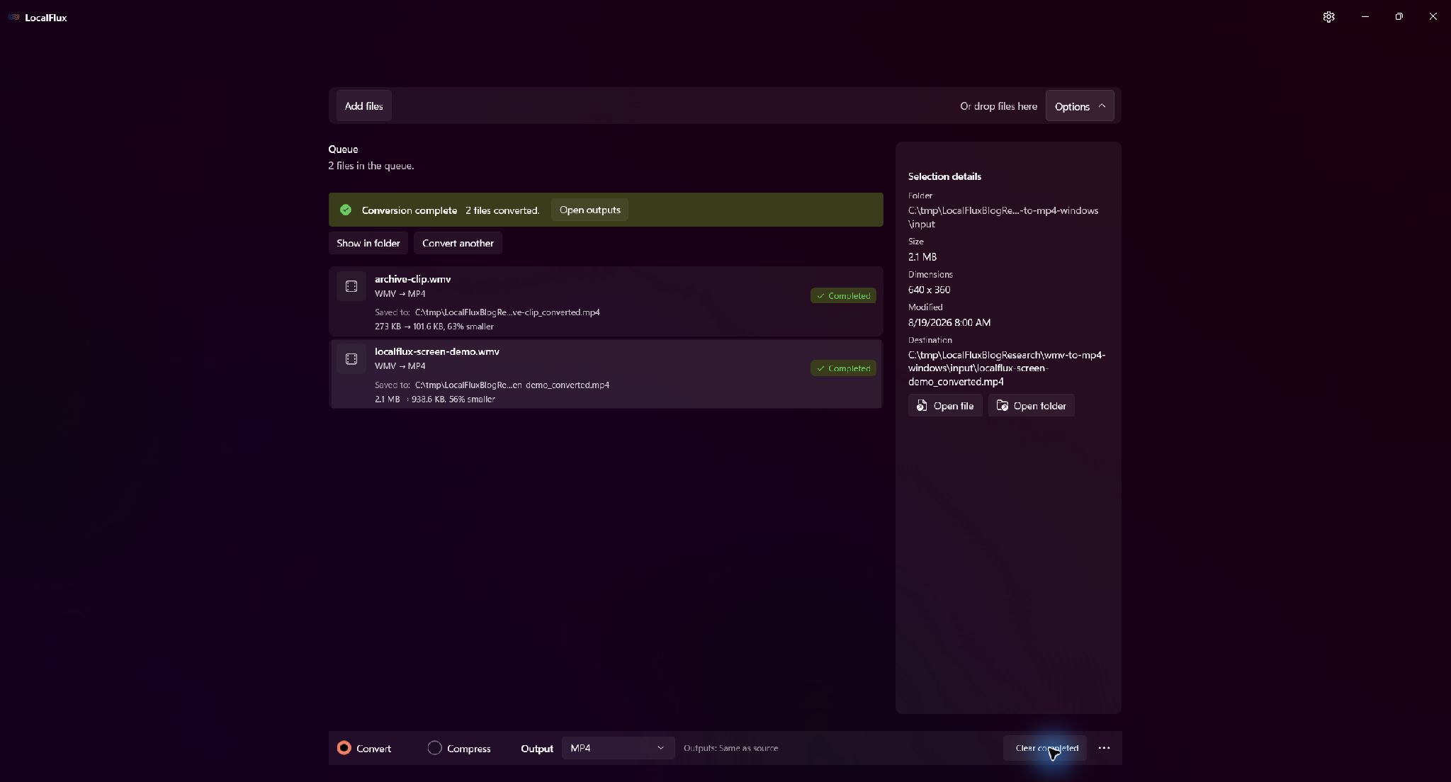1451x782 pixels.
Task: Select the Convert radio option
Action: (x=364, y=748)
